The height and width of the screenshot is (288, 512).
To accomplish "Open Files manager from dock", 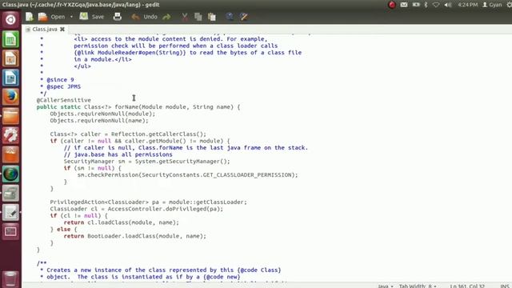I will point(10,116).
